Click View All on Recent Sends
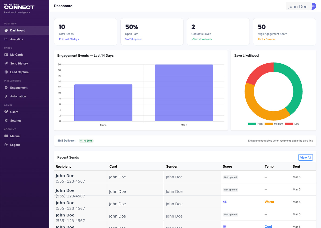Image resolution: width=321 pixels, height=228 pixels. tap(305, 157)
